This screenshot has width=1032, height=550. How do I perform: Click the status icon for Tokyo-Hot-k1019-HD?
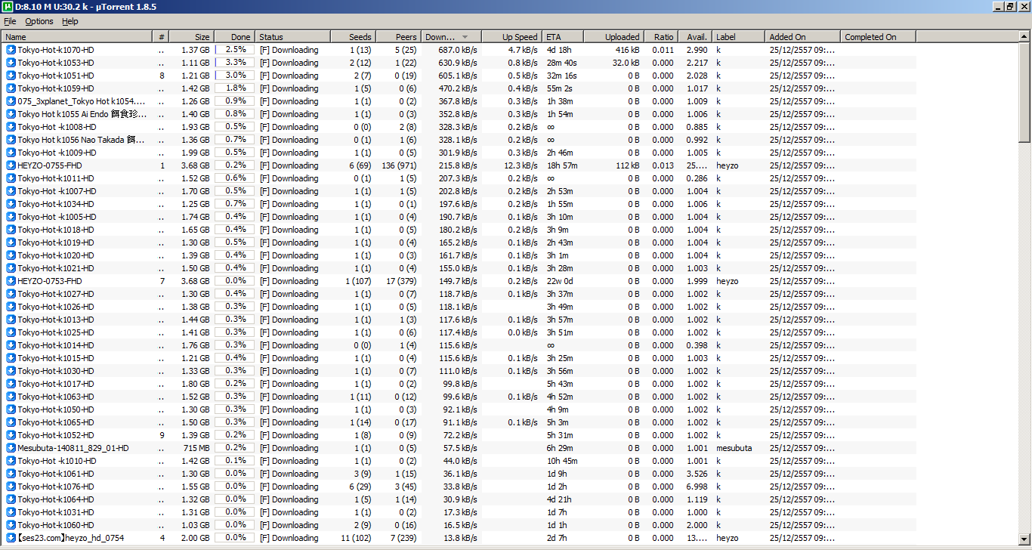point(11,243)
